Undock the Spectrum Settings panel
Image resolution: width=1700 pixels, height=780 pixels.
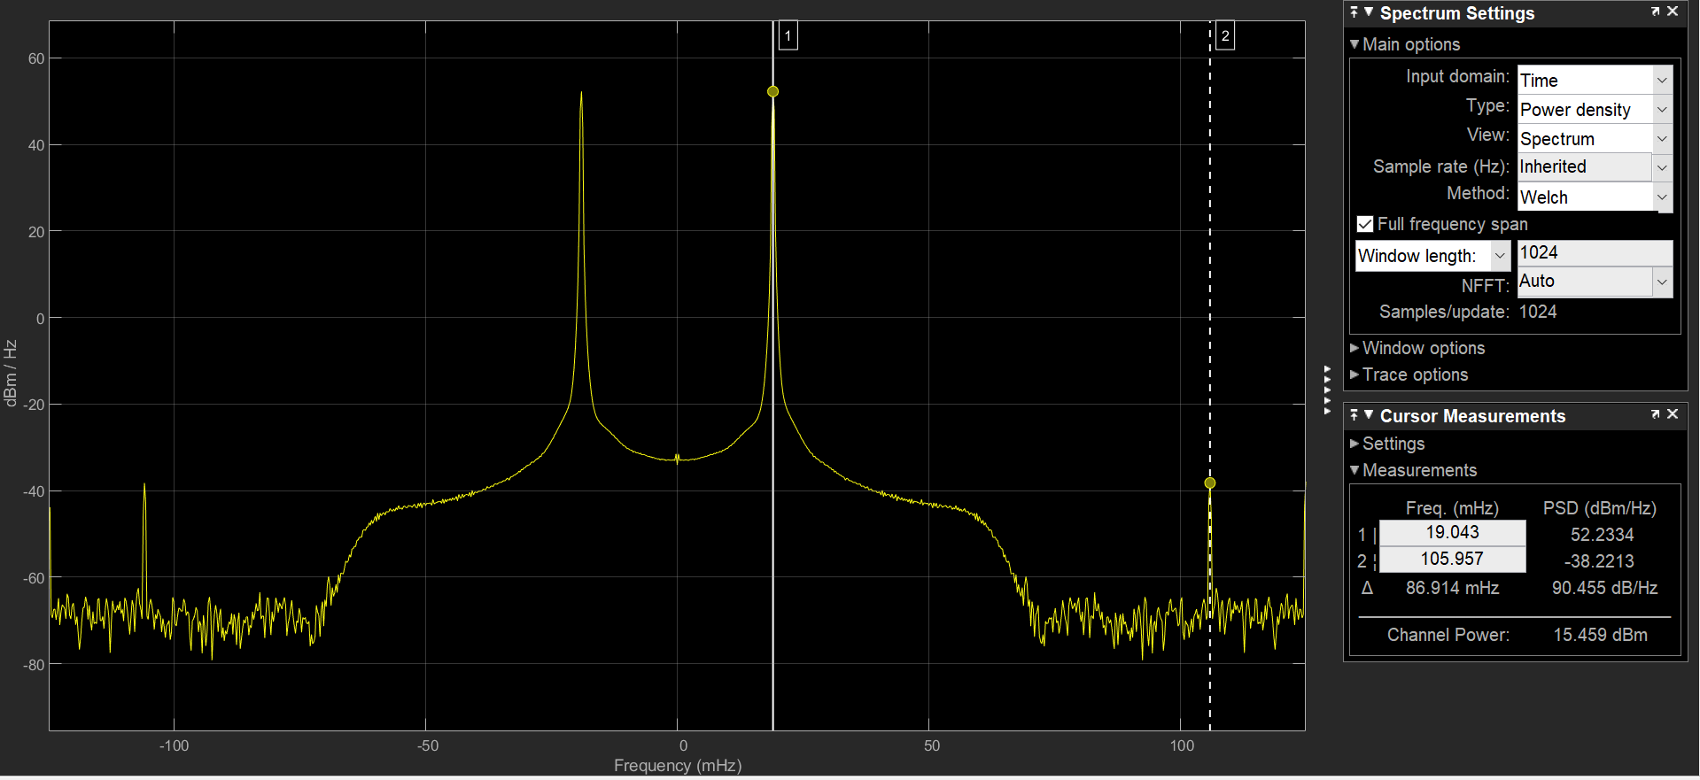tap(1655, 12)
